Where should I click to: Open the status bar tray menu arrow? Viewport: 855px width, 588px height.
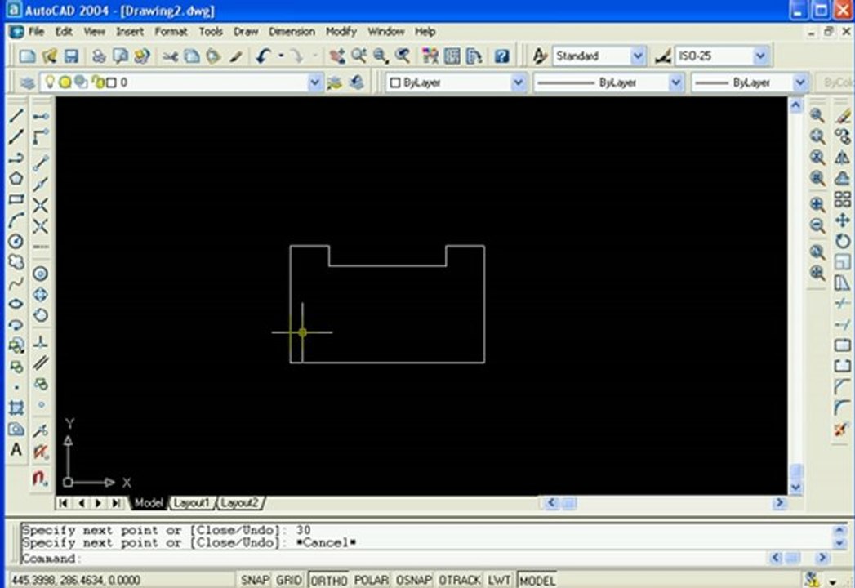(833, 581)
